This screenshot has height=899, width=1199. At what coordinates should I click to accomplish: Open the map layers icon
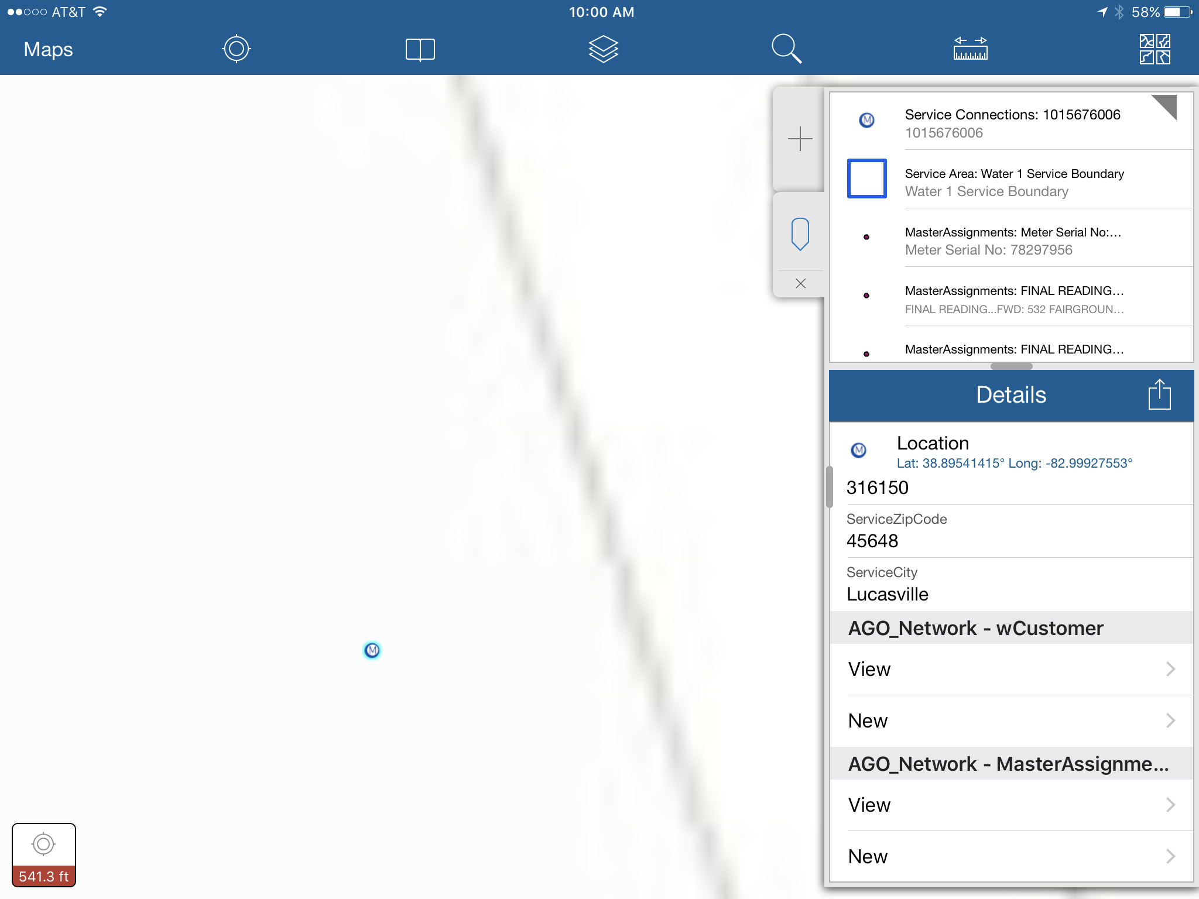[x=604, y=49]
